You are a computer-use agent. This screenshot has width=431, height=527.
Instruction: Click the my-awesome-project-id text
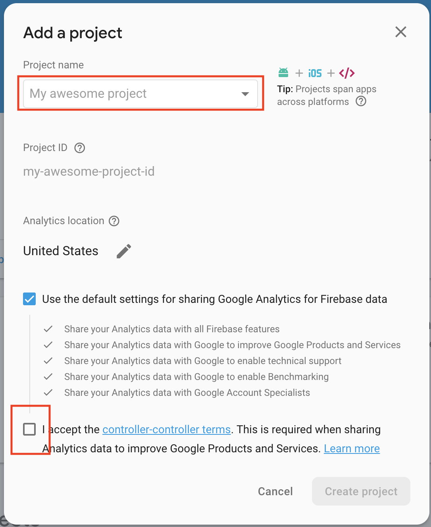click(x=89, y=172)
